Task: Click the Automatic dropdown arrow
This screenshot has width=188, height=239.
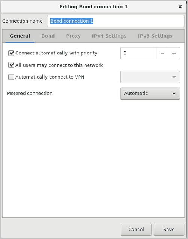Action: 174,94
